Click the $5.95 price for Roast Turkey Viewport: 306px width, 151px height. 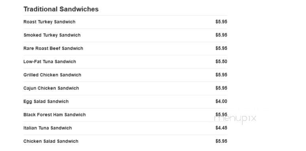(221, 22)
